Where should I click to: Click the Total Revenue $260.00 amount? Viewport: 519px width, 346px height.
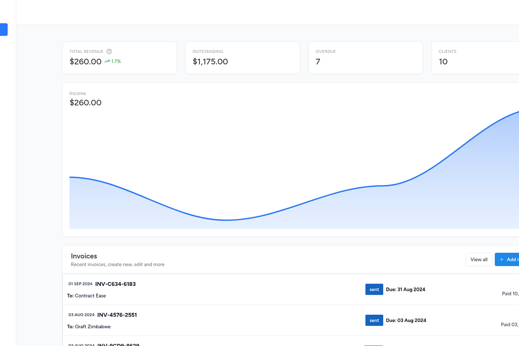(x=86, y=62)
